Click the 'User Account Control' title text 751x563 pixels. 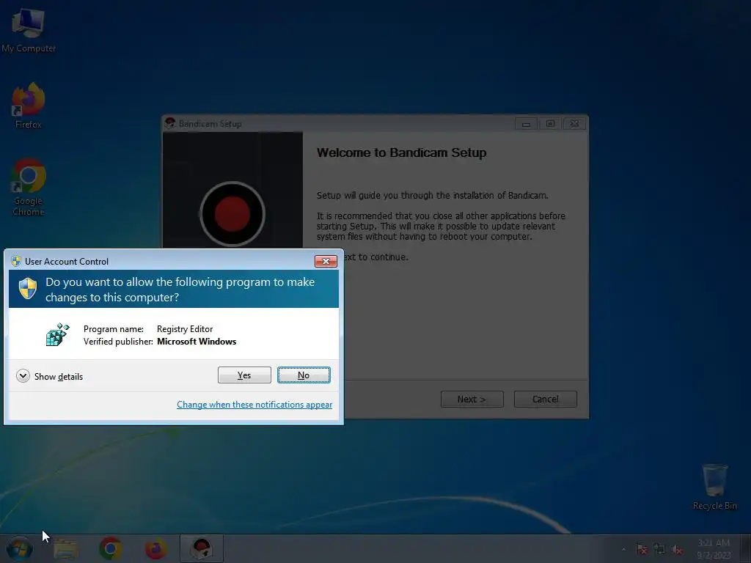pos(67,262)
